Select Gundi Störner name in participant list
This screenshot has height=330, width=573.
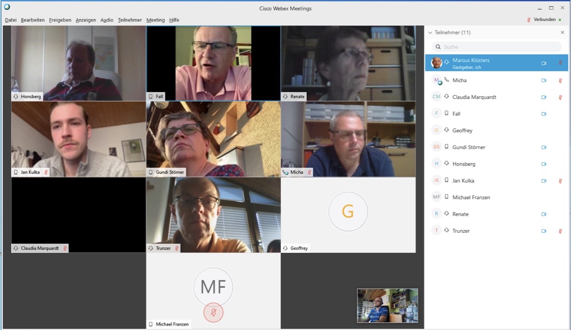coord(469,147)
